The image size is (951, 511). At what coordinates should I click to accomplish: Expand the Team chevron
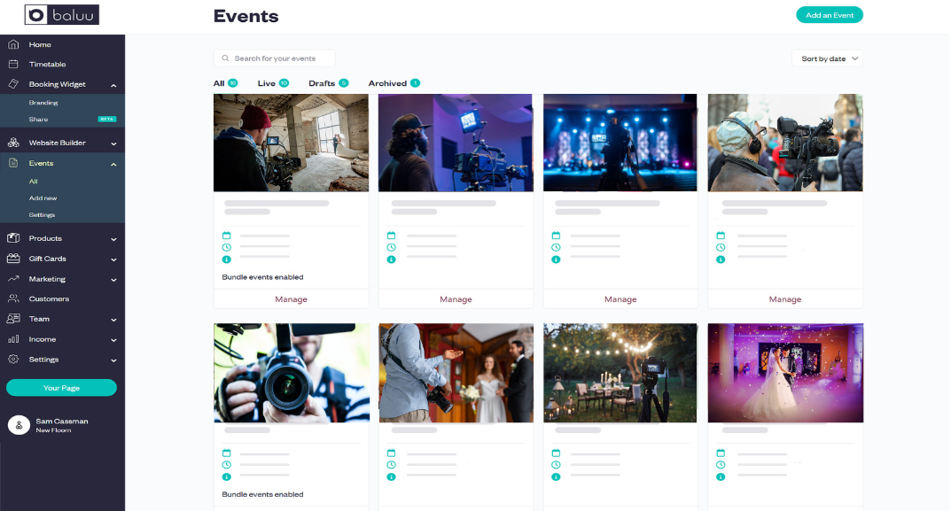pos(113,320)
